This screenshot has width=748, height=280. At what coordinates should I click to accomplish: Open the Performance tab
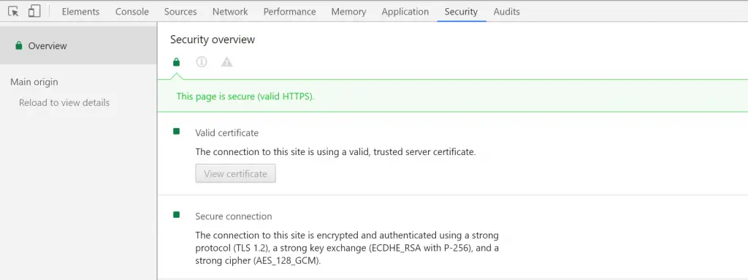289,12
